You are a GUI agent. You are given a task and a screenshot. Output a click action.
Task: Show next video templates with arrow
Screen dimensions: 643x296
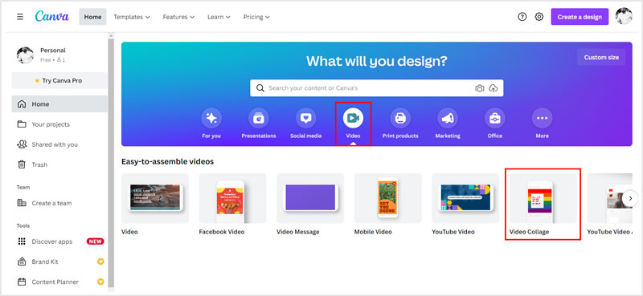[x=630, y=198]
